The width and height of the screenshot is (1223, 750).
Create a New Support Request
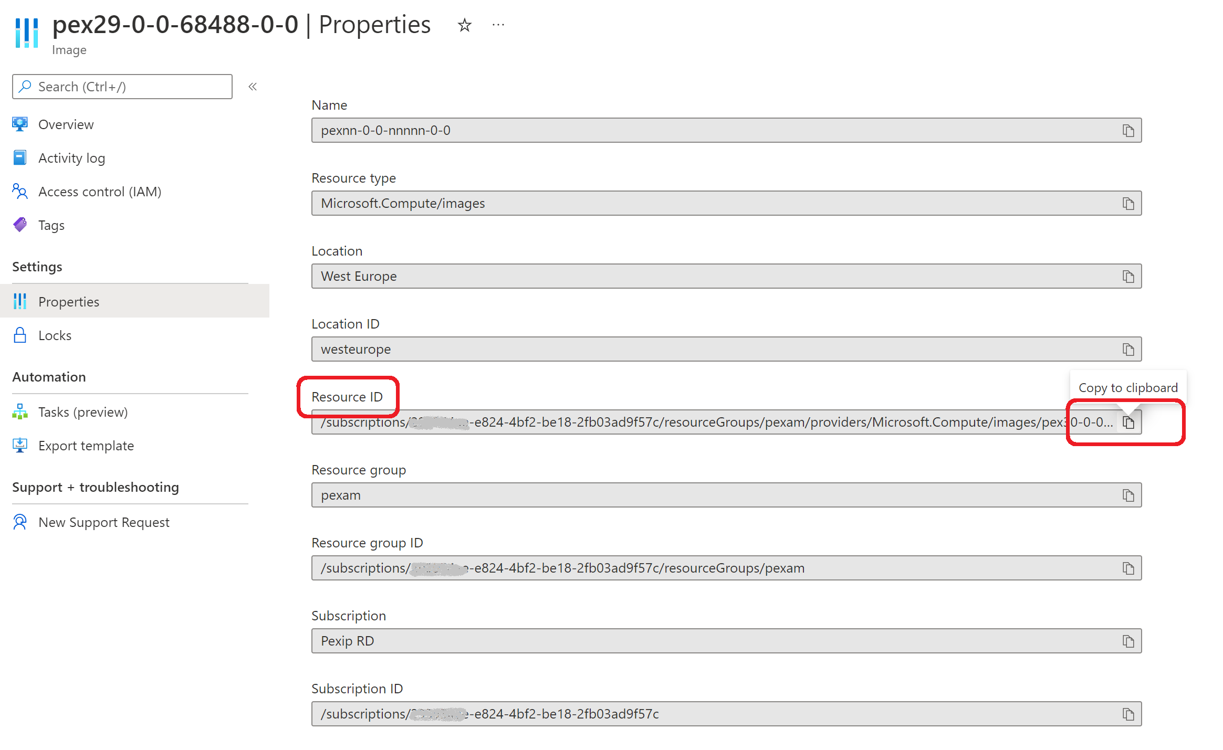pyautogui.click(x=103, y=522)
